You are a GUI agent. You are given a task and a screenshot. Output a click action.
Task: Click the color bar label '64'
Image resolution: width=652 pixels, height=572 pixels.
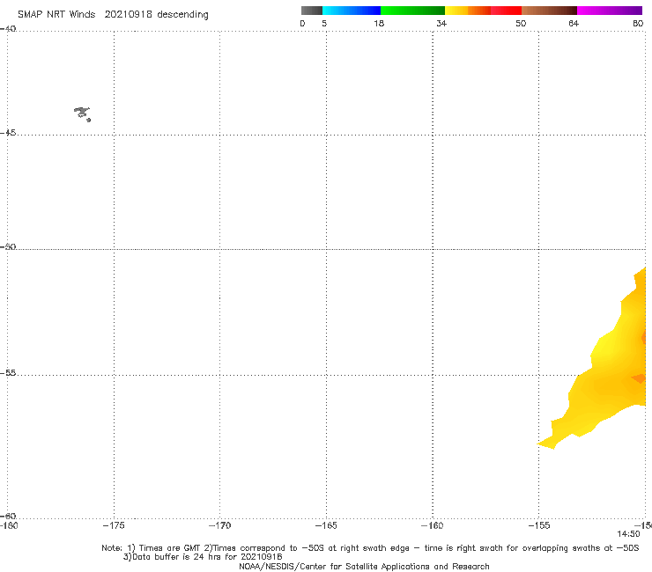[x=574, y=24]
